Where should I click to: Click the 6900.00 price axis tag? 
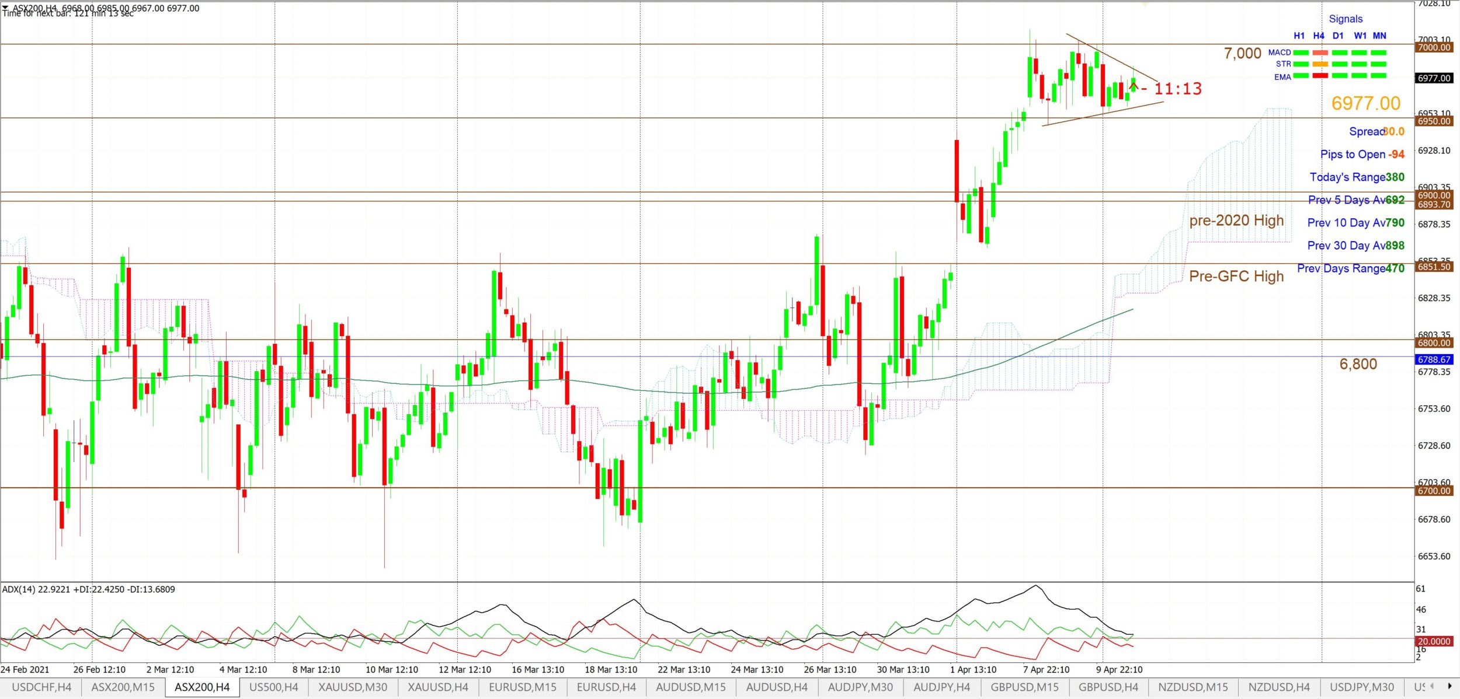1434,195
